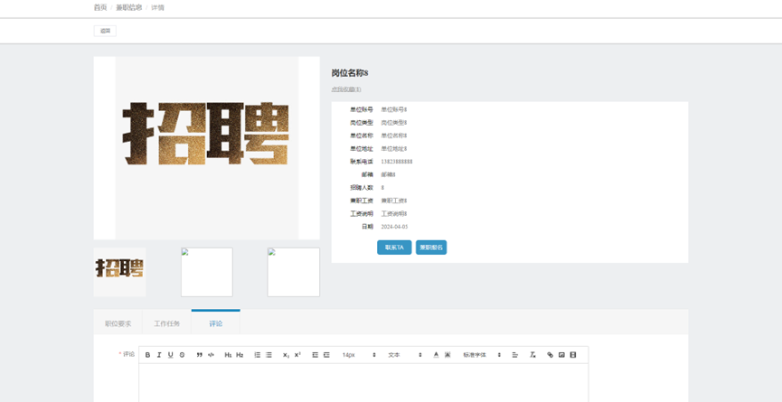Switch to the 职位要求 tab

pyautogui.click(x=118, y=323)
